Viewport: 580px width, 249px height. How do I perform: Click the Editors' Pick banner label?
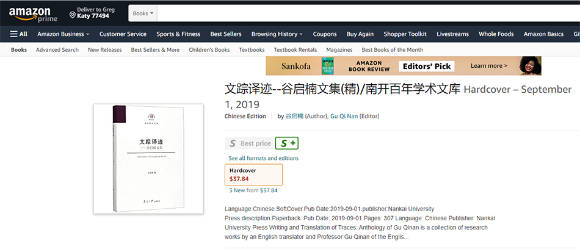tap(427, 67)
